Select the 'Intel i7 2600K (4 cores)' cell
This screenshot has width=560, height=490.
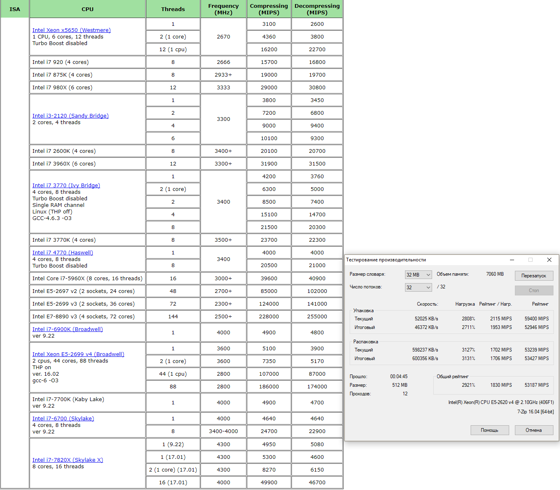[x=87, y=151]
